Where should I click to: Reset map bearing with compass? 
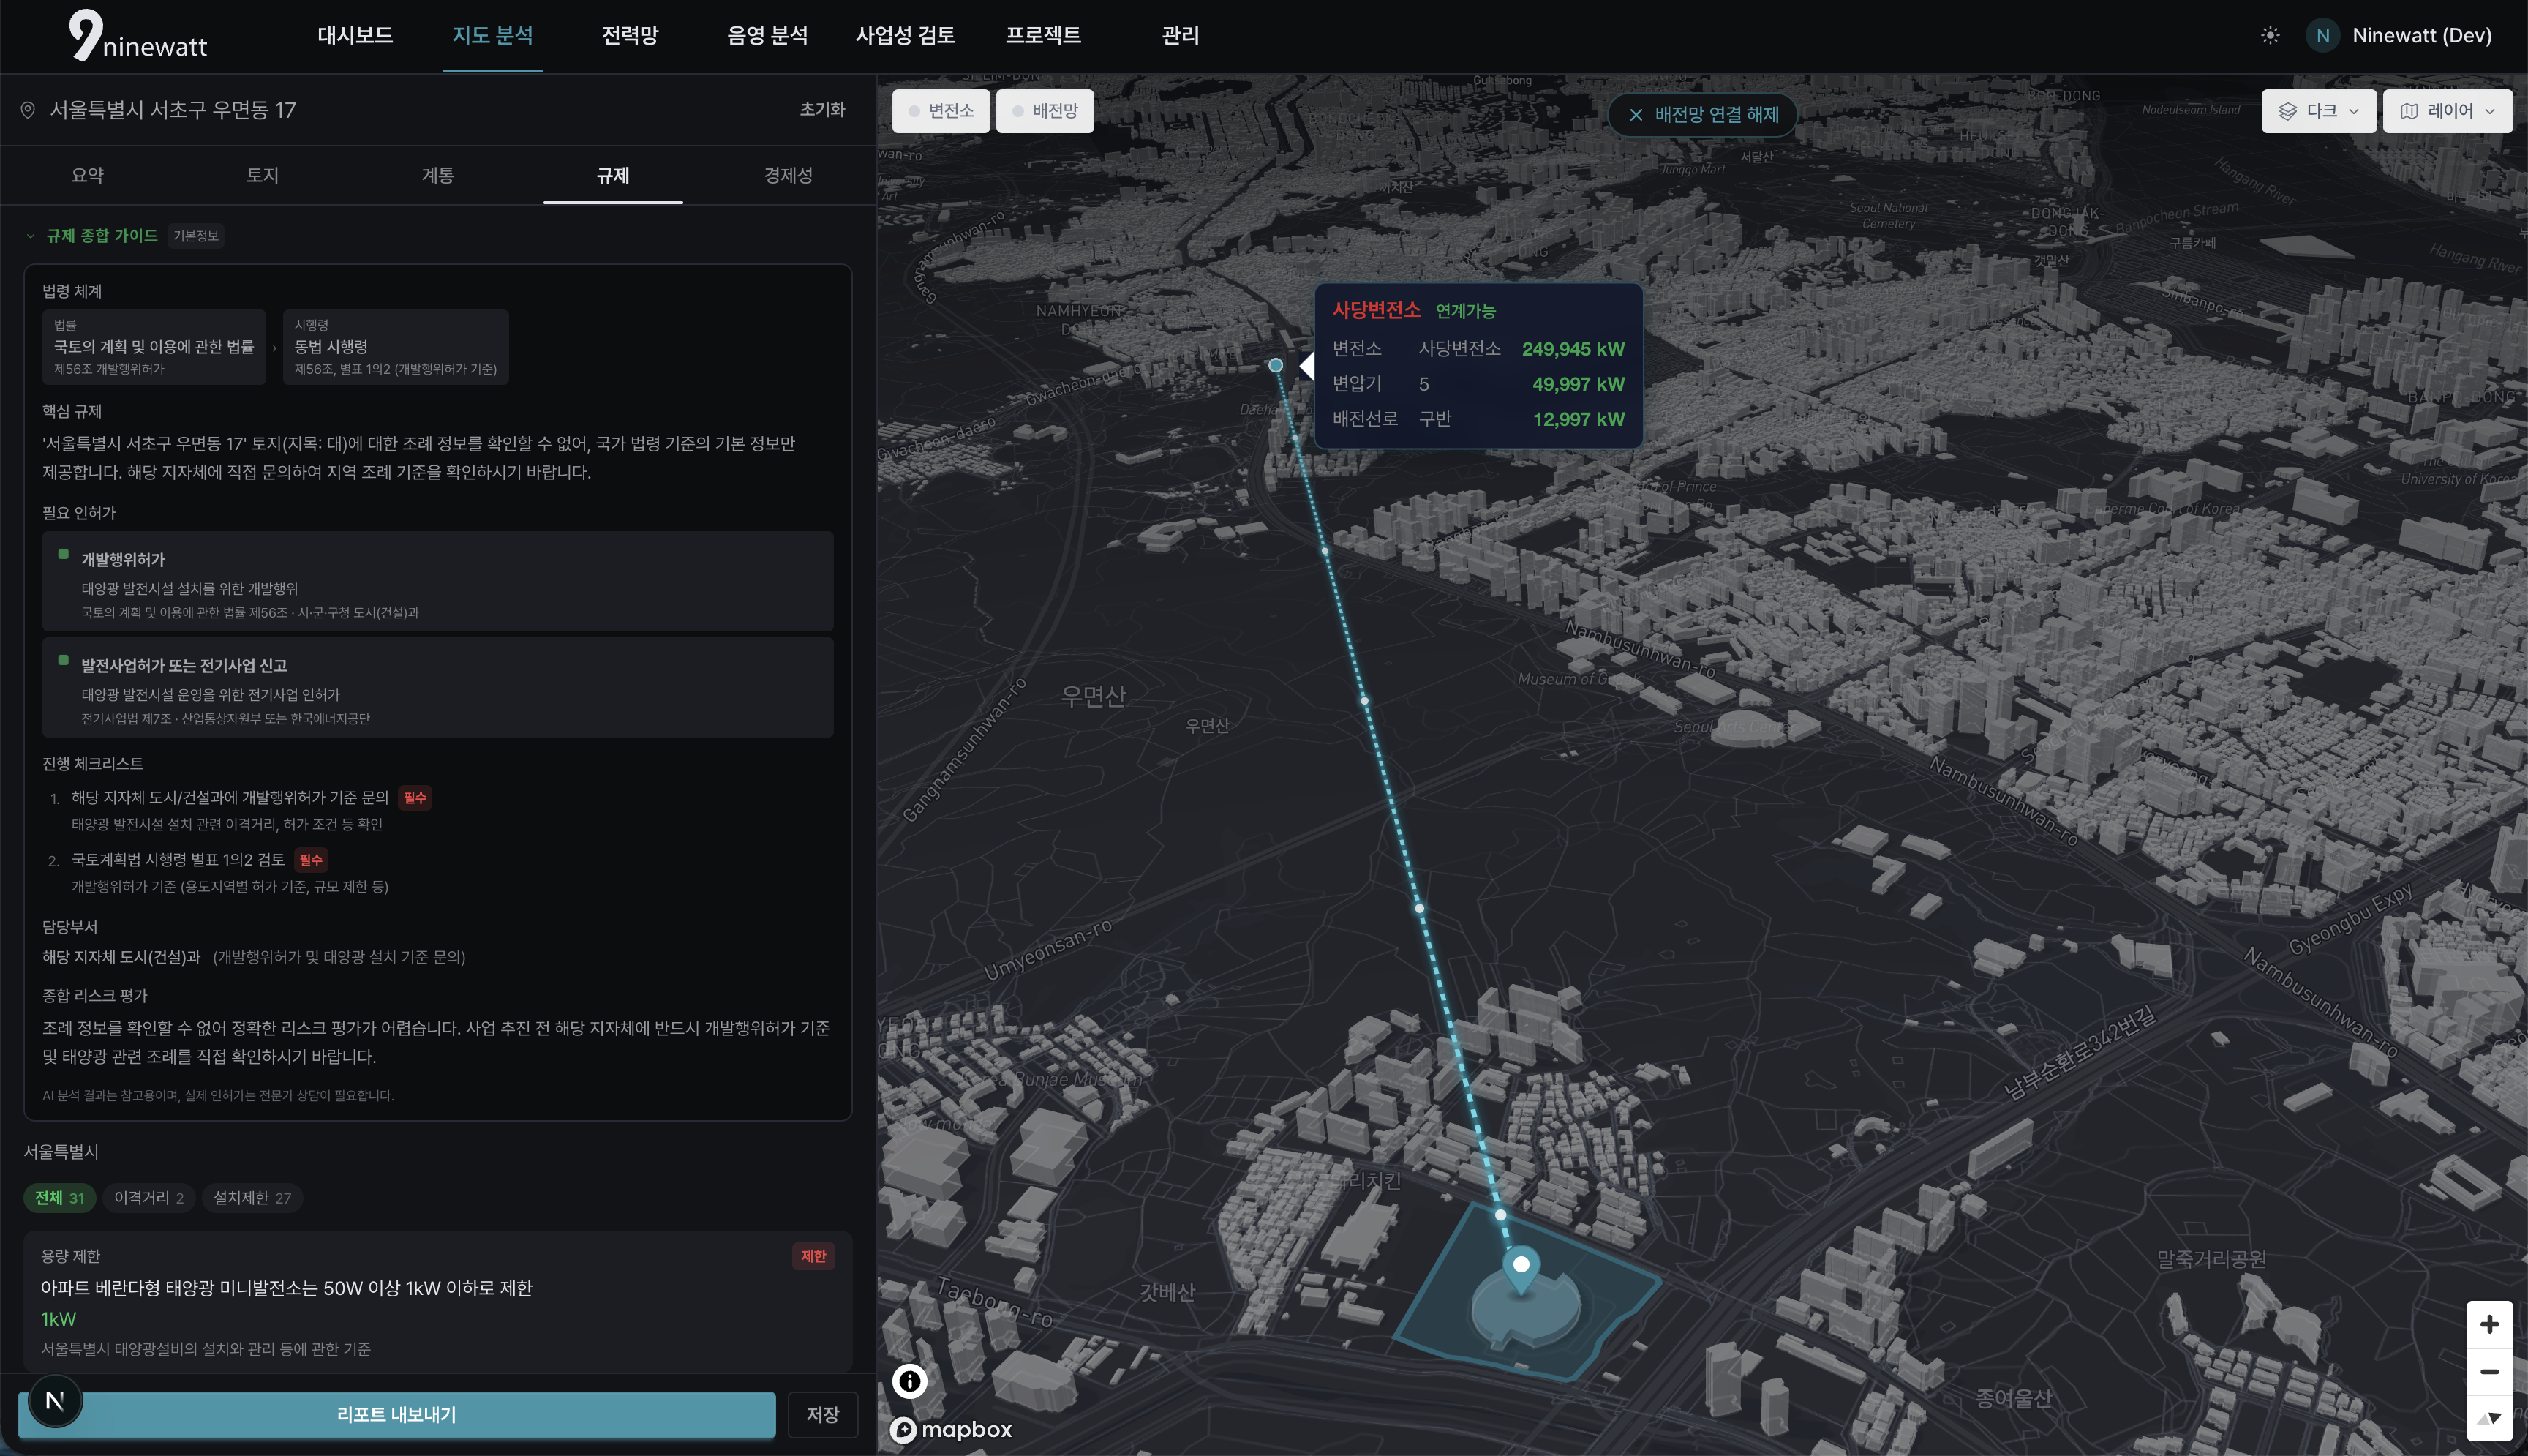(2489, 1417)
